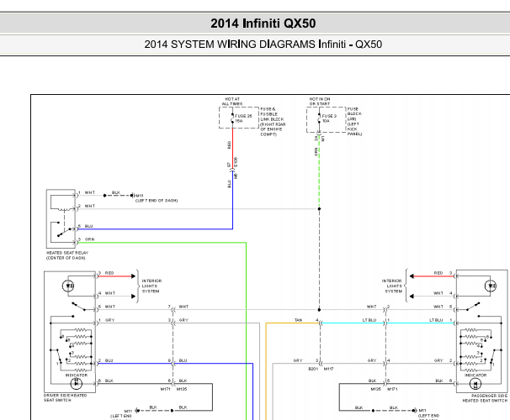
Task: Click the "LT BLU" label at passenger switch pin 1
Action: [x=436, y=320]
